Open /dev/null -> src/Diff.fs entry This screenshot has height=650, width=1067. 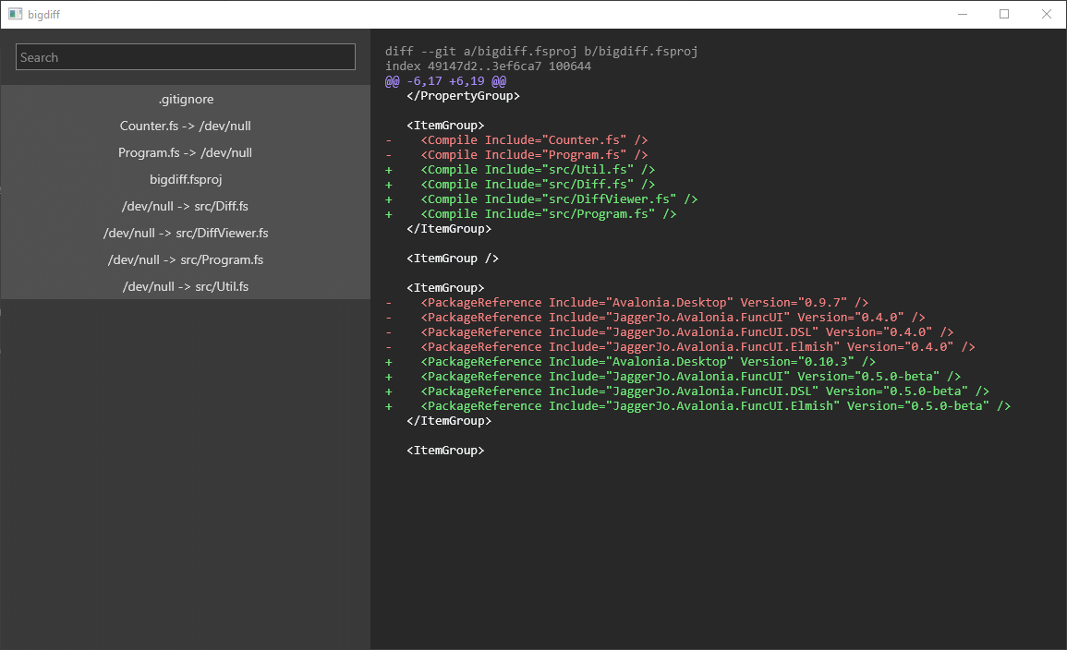(186, 206)
